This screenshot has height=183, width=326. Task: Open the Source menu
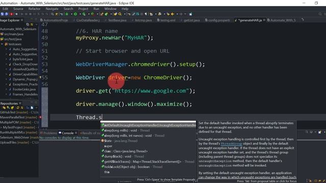[18, 9]
